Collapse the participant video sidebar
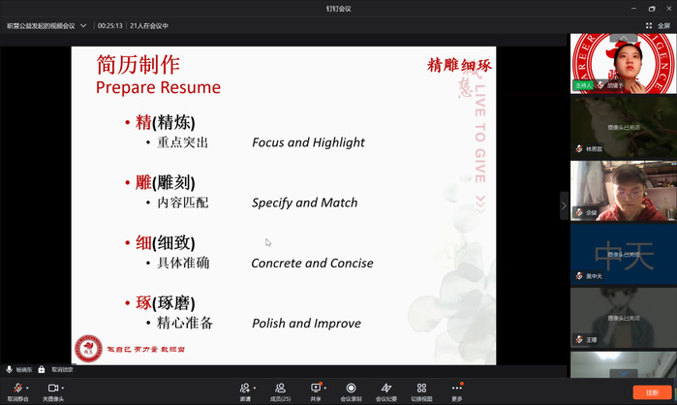 point(564,205)
